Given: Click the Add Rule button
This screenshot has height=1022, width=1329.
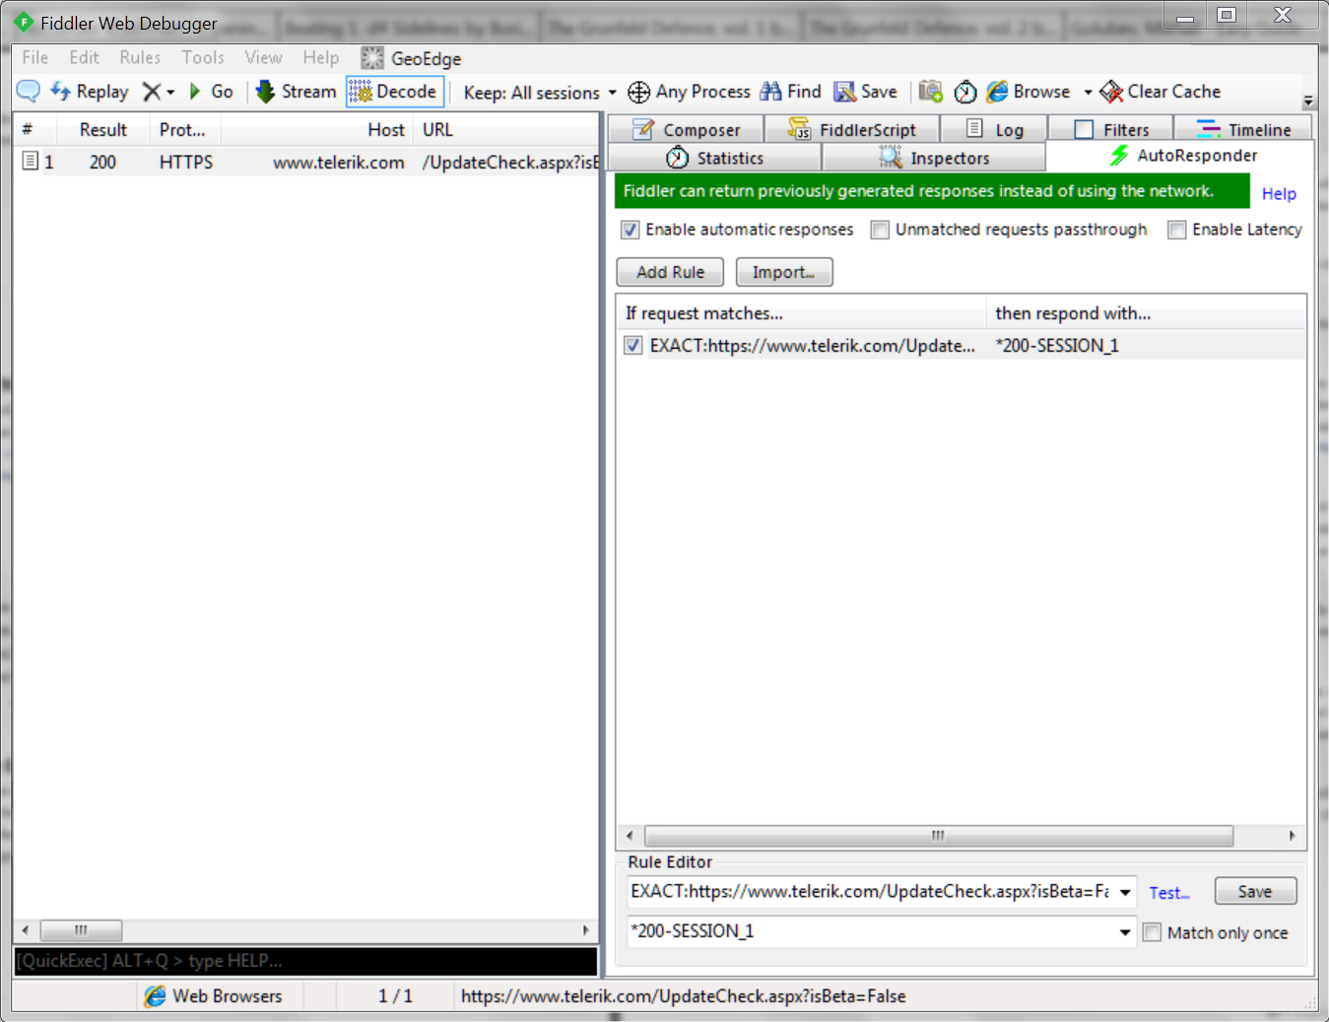Looking at the screenshot, I should coord(670,272).
